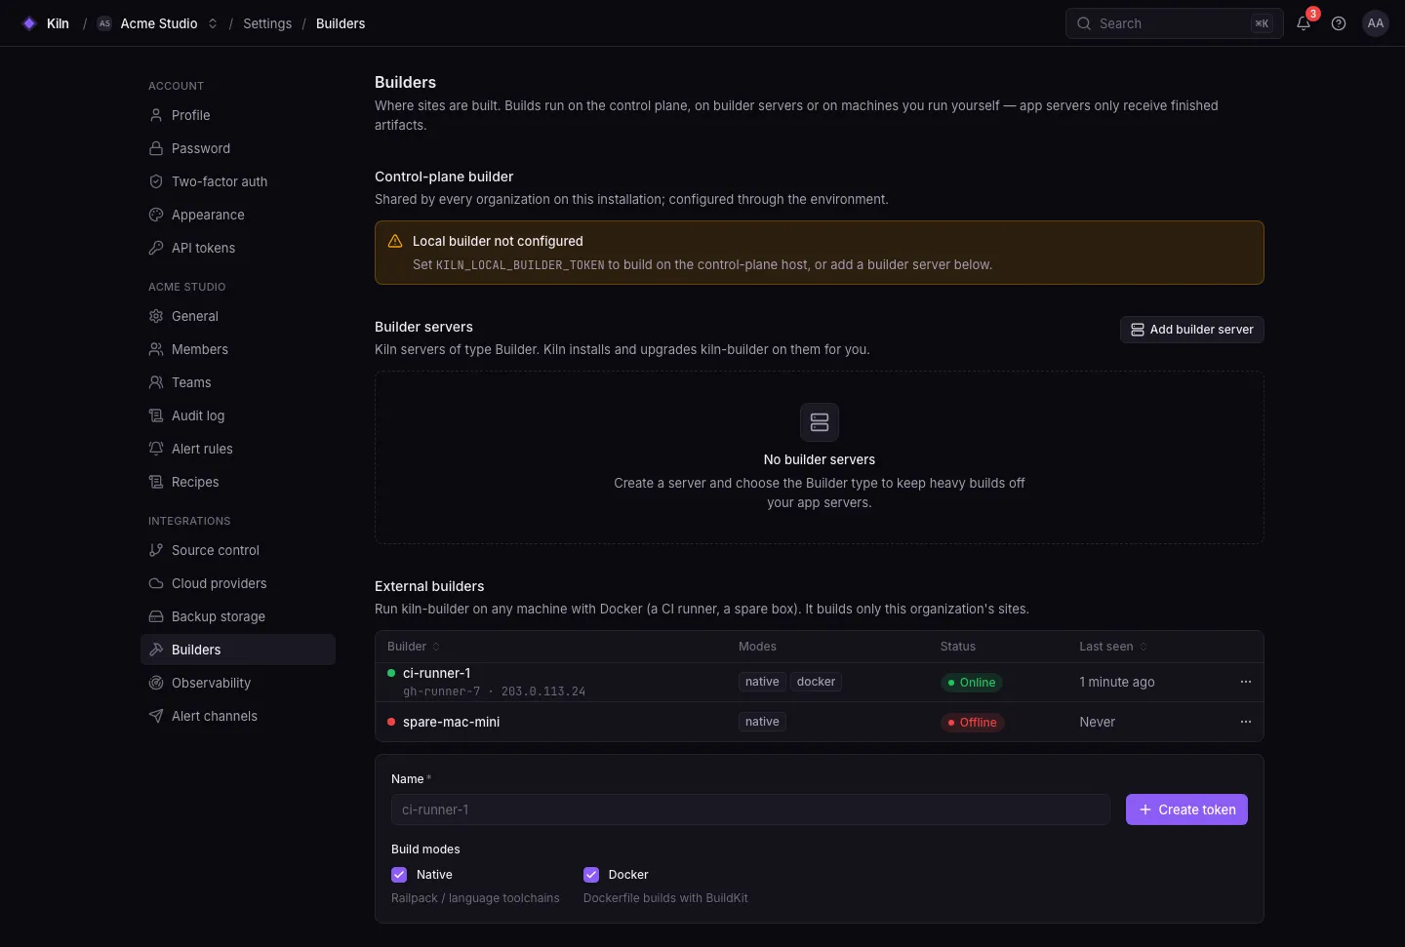This screenshot has width=1405, height=947.
Task: Open the notifications bell icon
Action: (x=1304, y=23)
